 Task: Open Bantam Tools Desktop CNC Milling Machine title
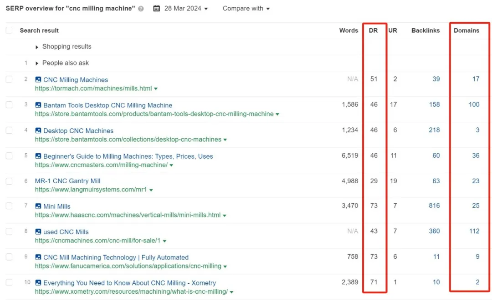pyautogui.click(x=108, y=105)
